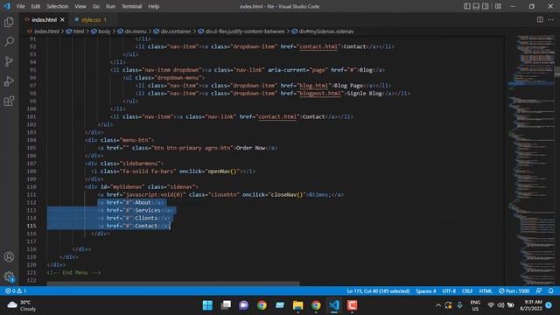Follow the contact.html link on line 101
The width and height of the screenshot is (560, 315).
pos(277,116)
